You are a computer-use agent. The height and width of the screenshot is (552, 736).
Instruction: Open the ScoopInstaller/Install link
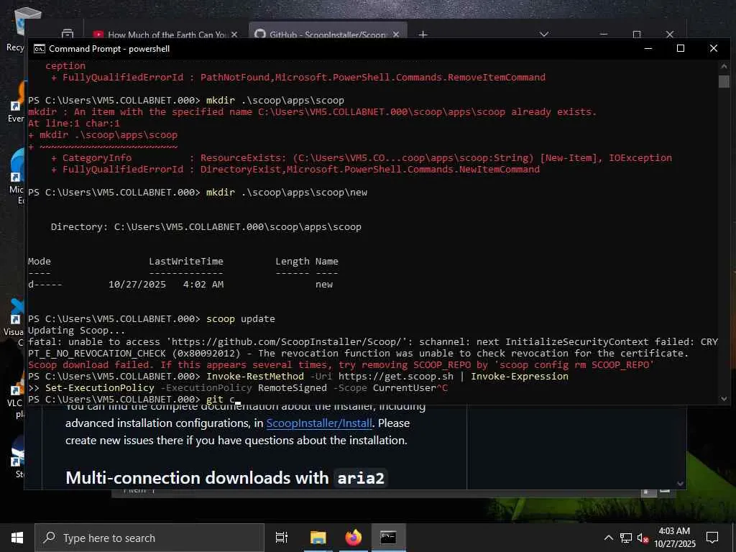pos(319,423)
